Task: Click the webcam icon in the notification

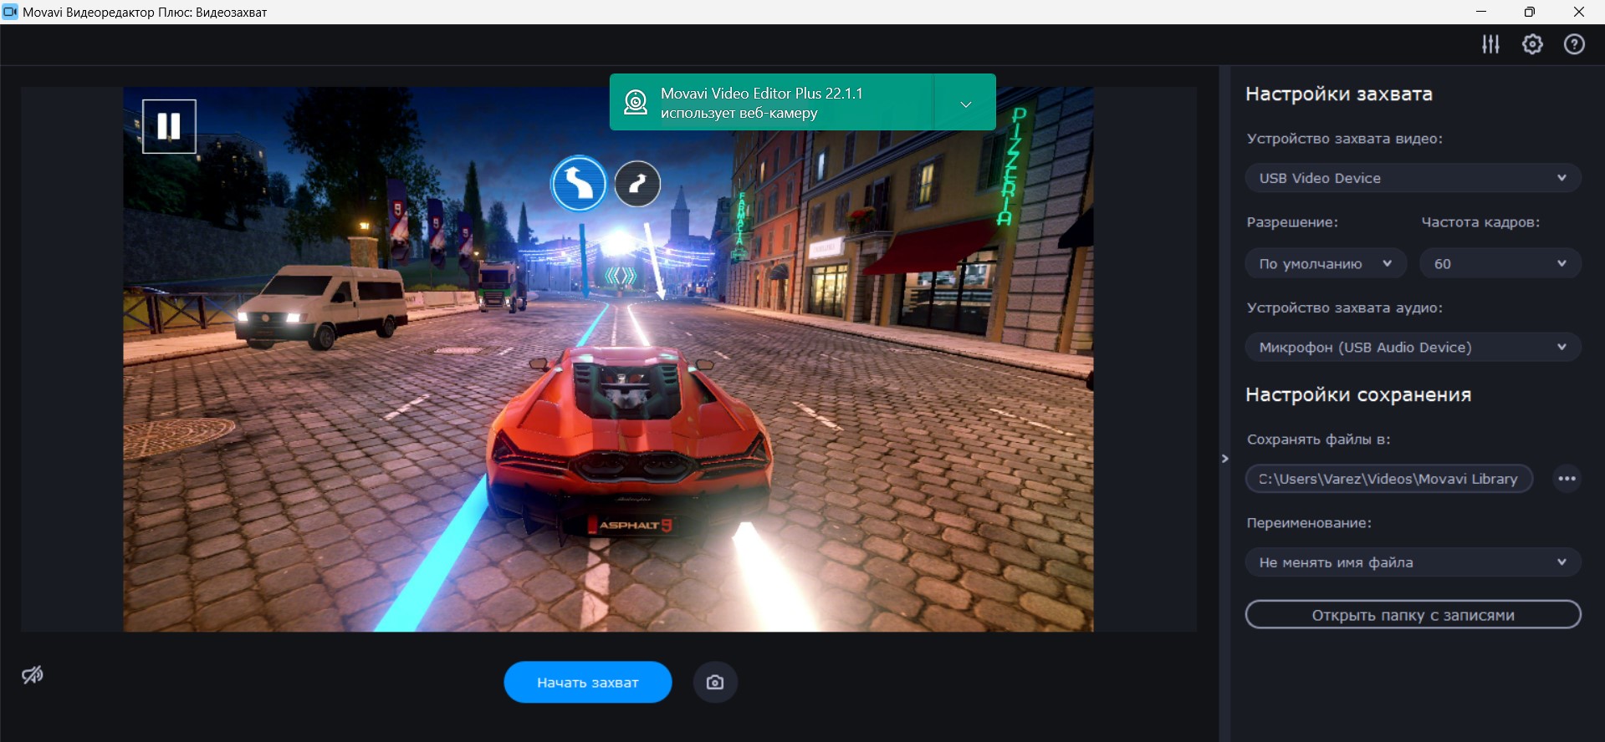Action: coord(636,102)
